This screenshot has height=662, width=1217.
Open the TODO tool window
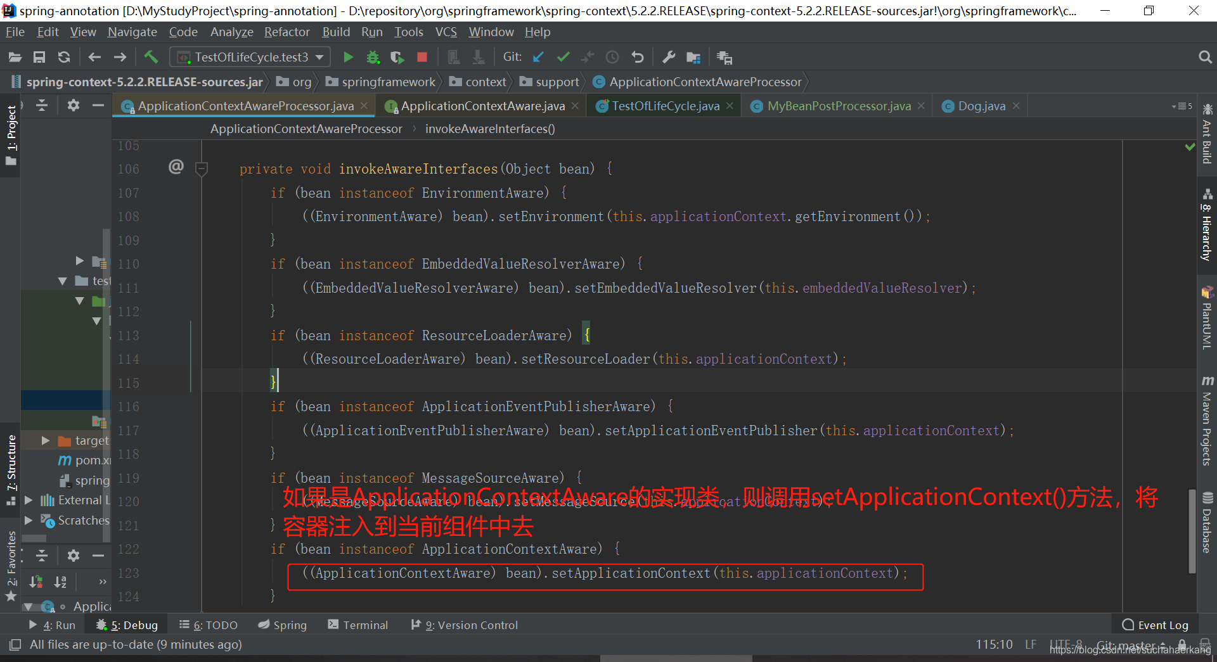209,625
